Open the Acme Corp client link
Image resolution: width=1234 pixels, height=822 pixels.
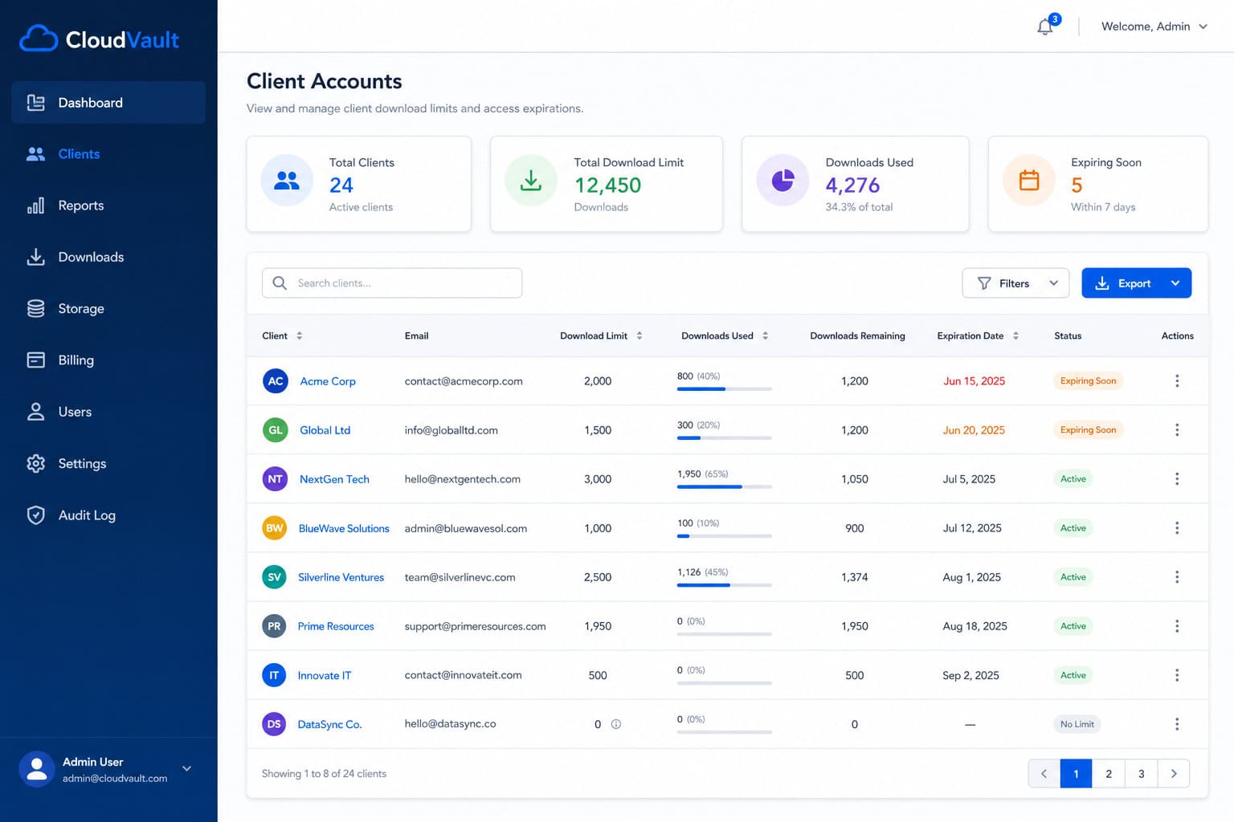coord(328,381)
